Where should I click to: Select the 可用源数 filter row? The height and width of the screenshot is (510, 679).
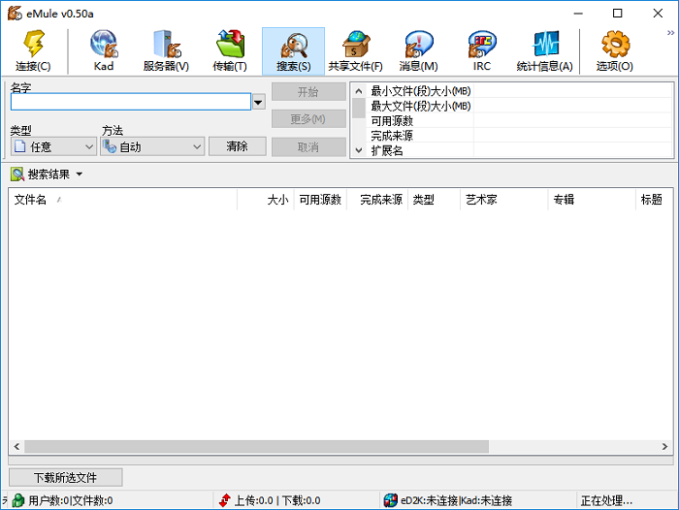coord(521,121)
